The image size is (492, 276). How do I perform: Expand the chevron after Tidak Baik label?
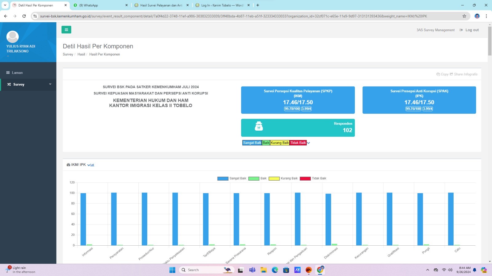pos(308,143)
